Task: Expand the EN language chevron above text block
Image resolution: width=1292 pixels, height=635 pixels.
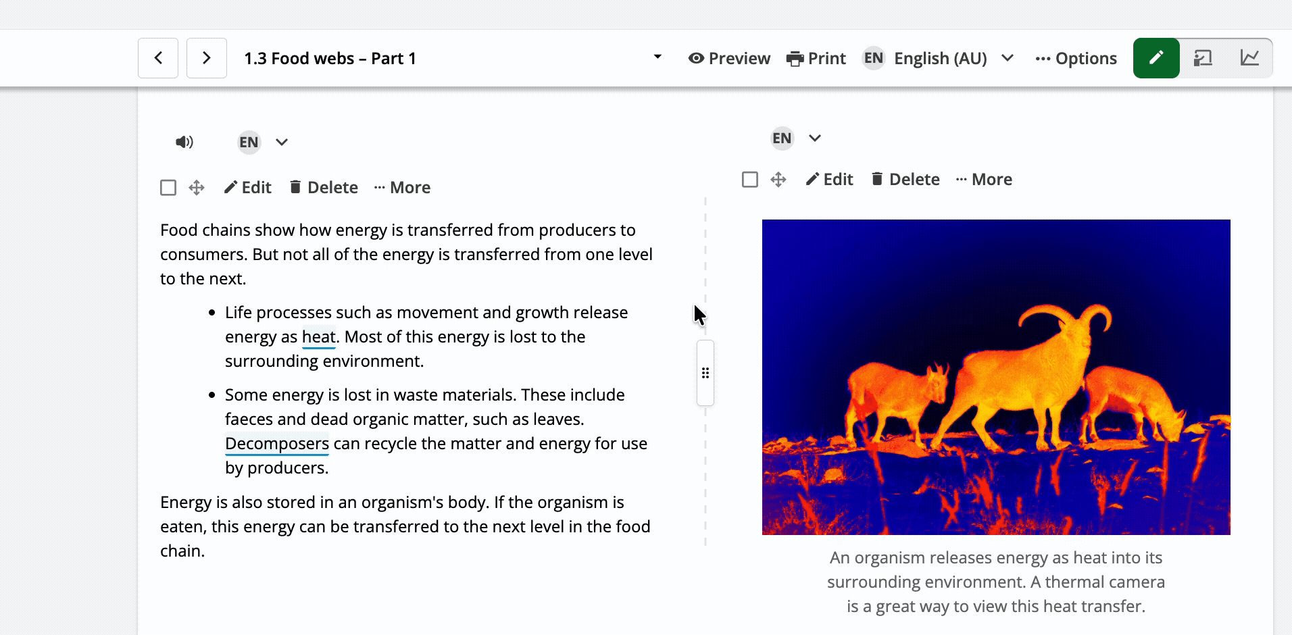Action: (282, 142)
